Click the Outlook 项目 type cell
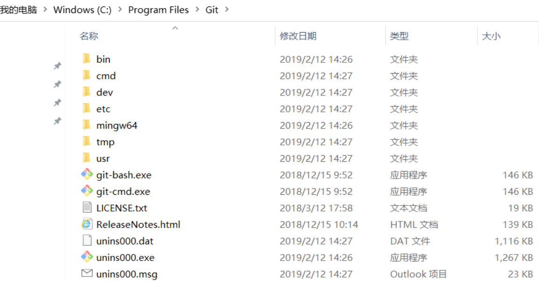This screenshot has width=539, height=281. tap(418, 274)
